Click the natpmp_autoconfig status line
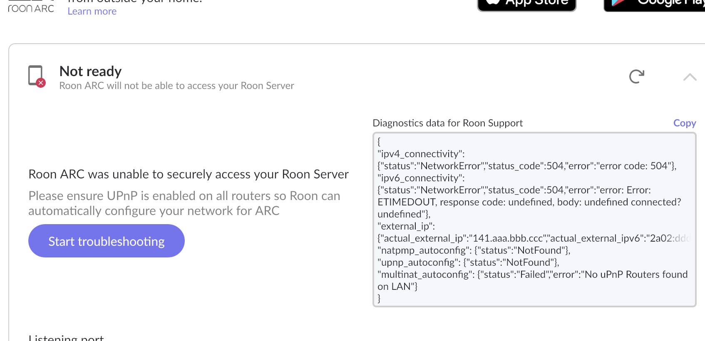The width and height of the screenshot is (705, 341). tap(473, 250)
